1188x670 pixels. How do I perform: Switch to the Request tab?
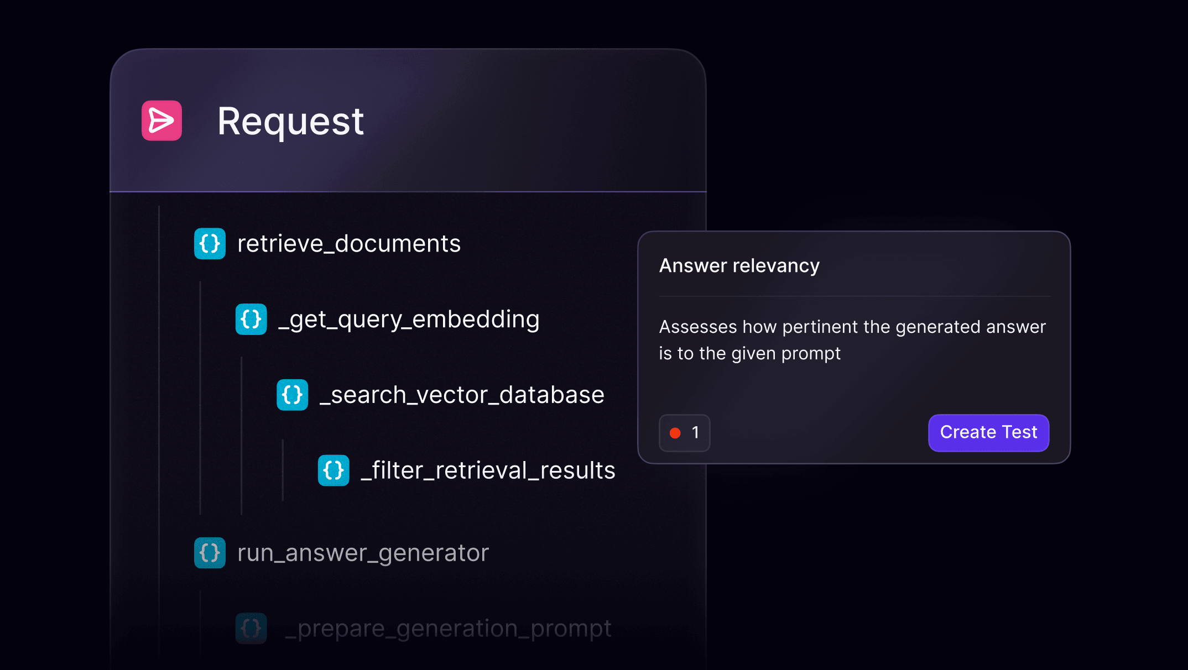point(290,121)
